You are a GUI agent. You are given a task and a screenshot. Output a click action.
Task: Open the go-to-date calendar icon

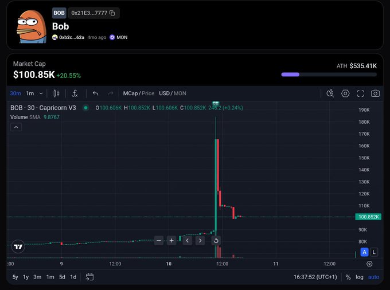click(x=89, y=277)
